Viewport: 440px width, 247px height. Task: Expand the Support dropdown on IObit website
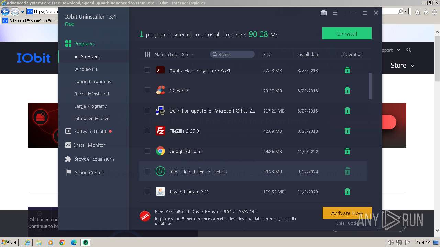click(x=390, y=50)
